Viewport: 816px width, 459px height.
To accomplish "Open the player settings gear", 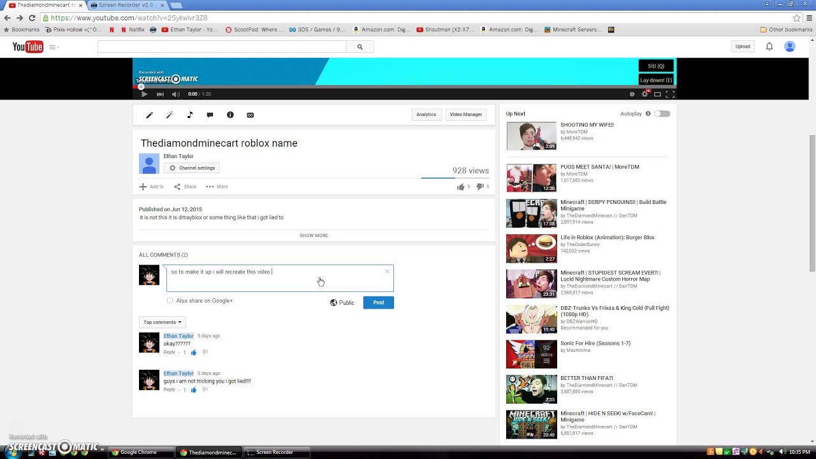I will (645, 94).
